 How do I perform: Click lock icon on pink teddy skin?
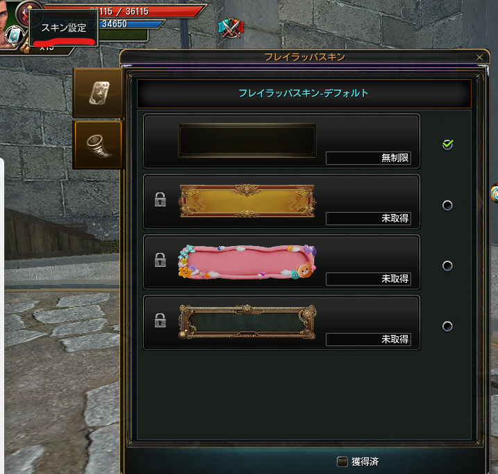(x=160, y=260)
